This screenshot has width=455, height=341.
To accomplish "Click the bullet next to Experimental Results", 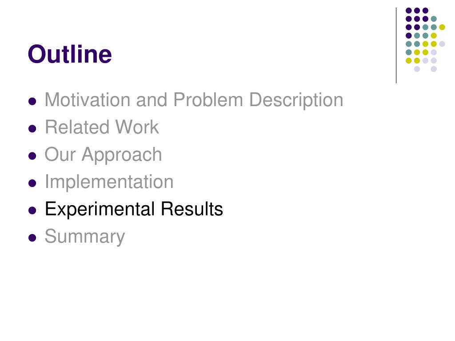I will [x=32, y=210].
